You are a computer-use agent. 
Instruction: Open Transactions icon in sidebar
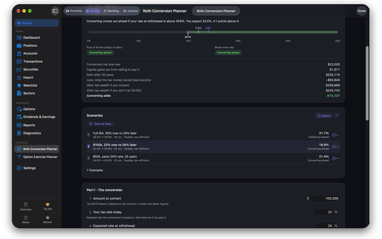pyautogui.click(x=19, y=62)
